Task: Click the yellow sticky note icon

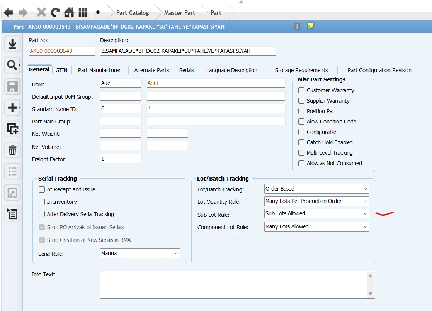Action: pyautogui.click(x=310, y=26)
